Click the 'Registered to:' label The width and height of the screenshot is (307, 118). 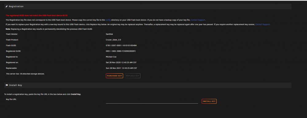12,57
